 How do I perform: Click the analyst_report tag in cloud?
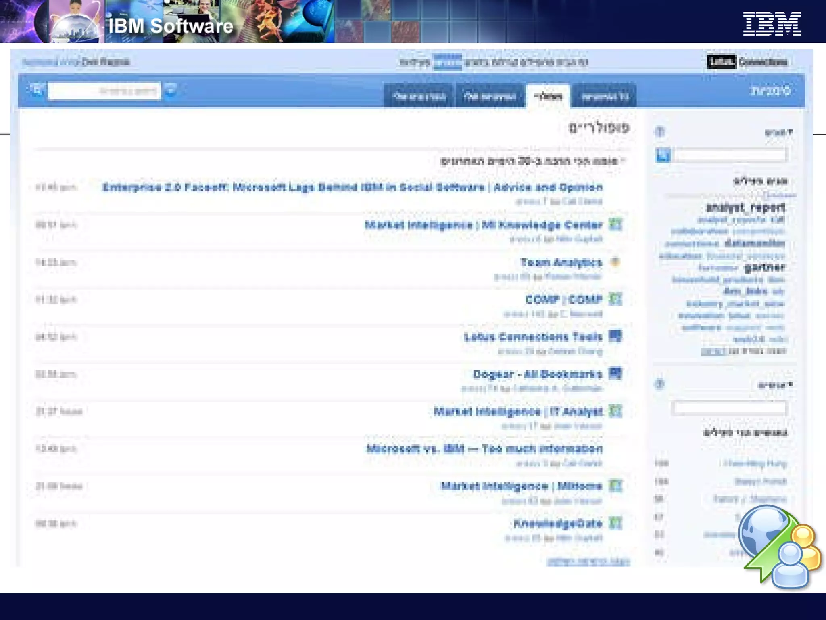click(x=745, y=208)
